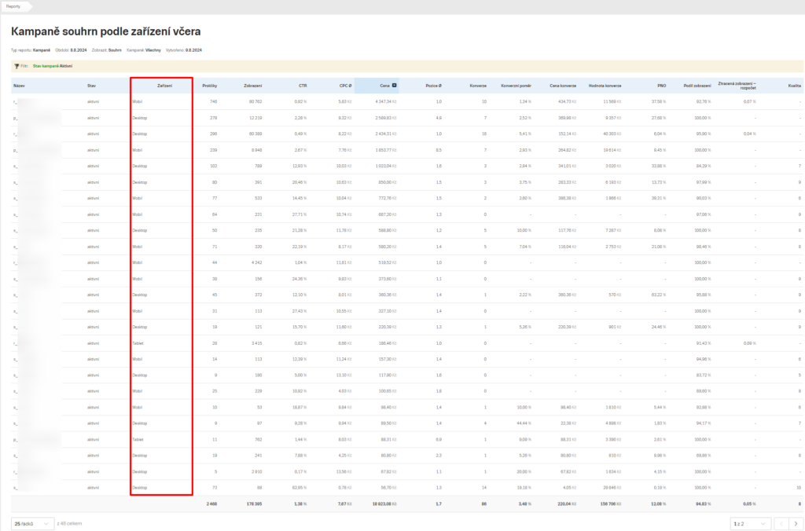The height and width of the screenshot is (531, 805).
Task: Click the Stav kampaně Aktivní filter link
Action: tap(53, 66)
